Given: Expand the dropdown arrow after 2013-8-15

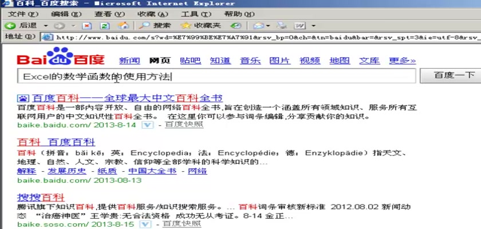Looking at the screenshot, I should pos(145,224).
